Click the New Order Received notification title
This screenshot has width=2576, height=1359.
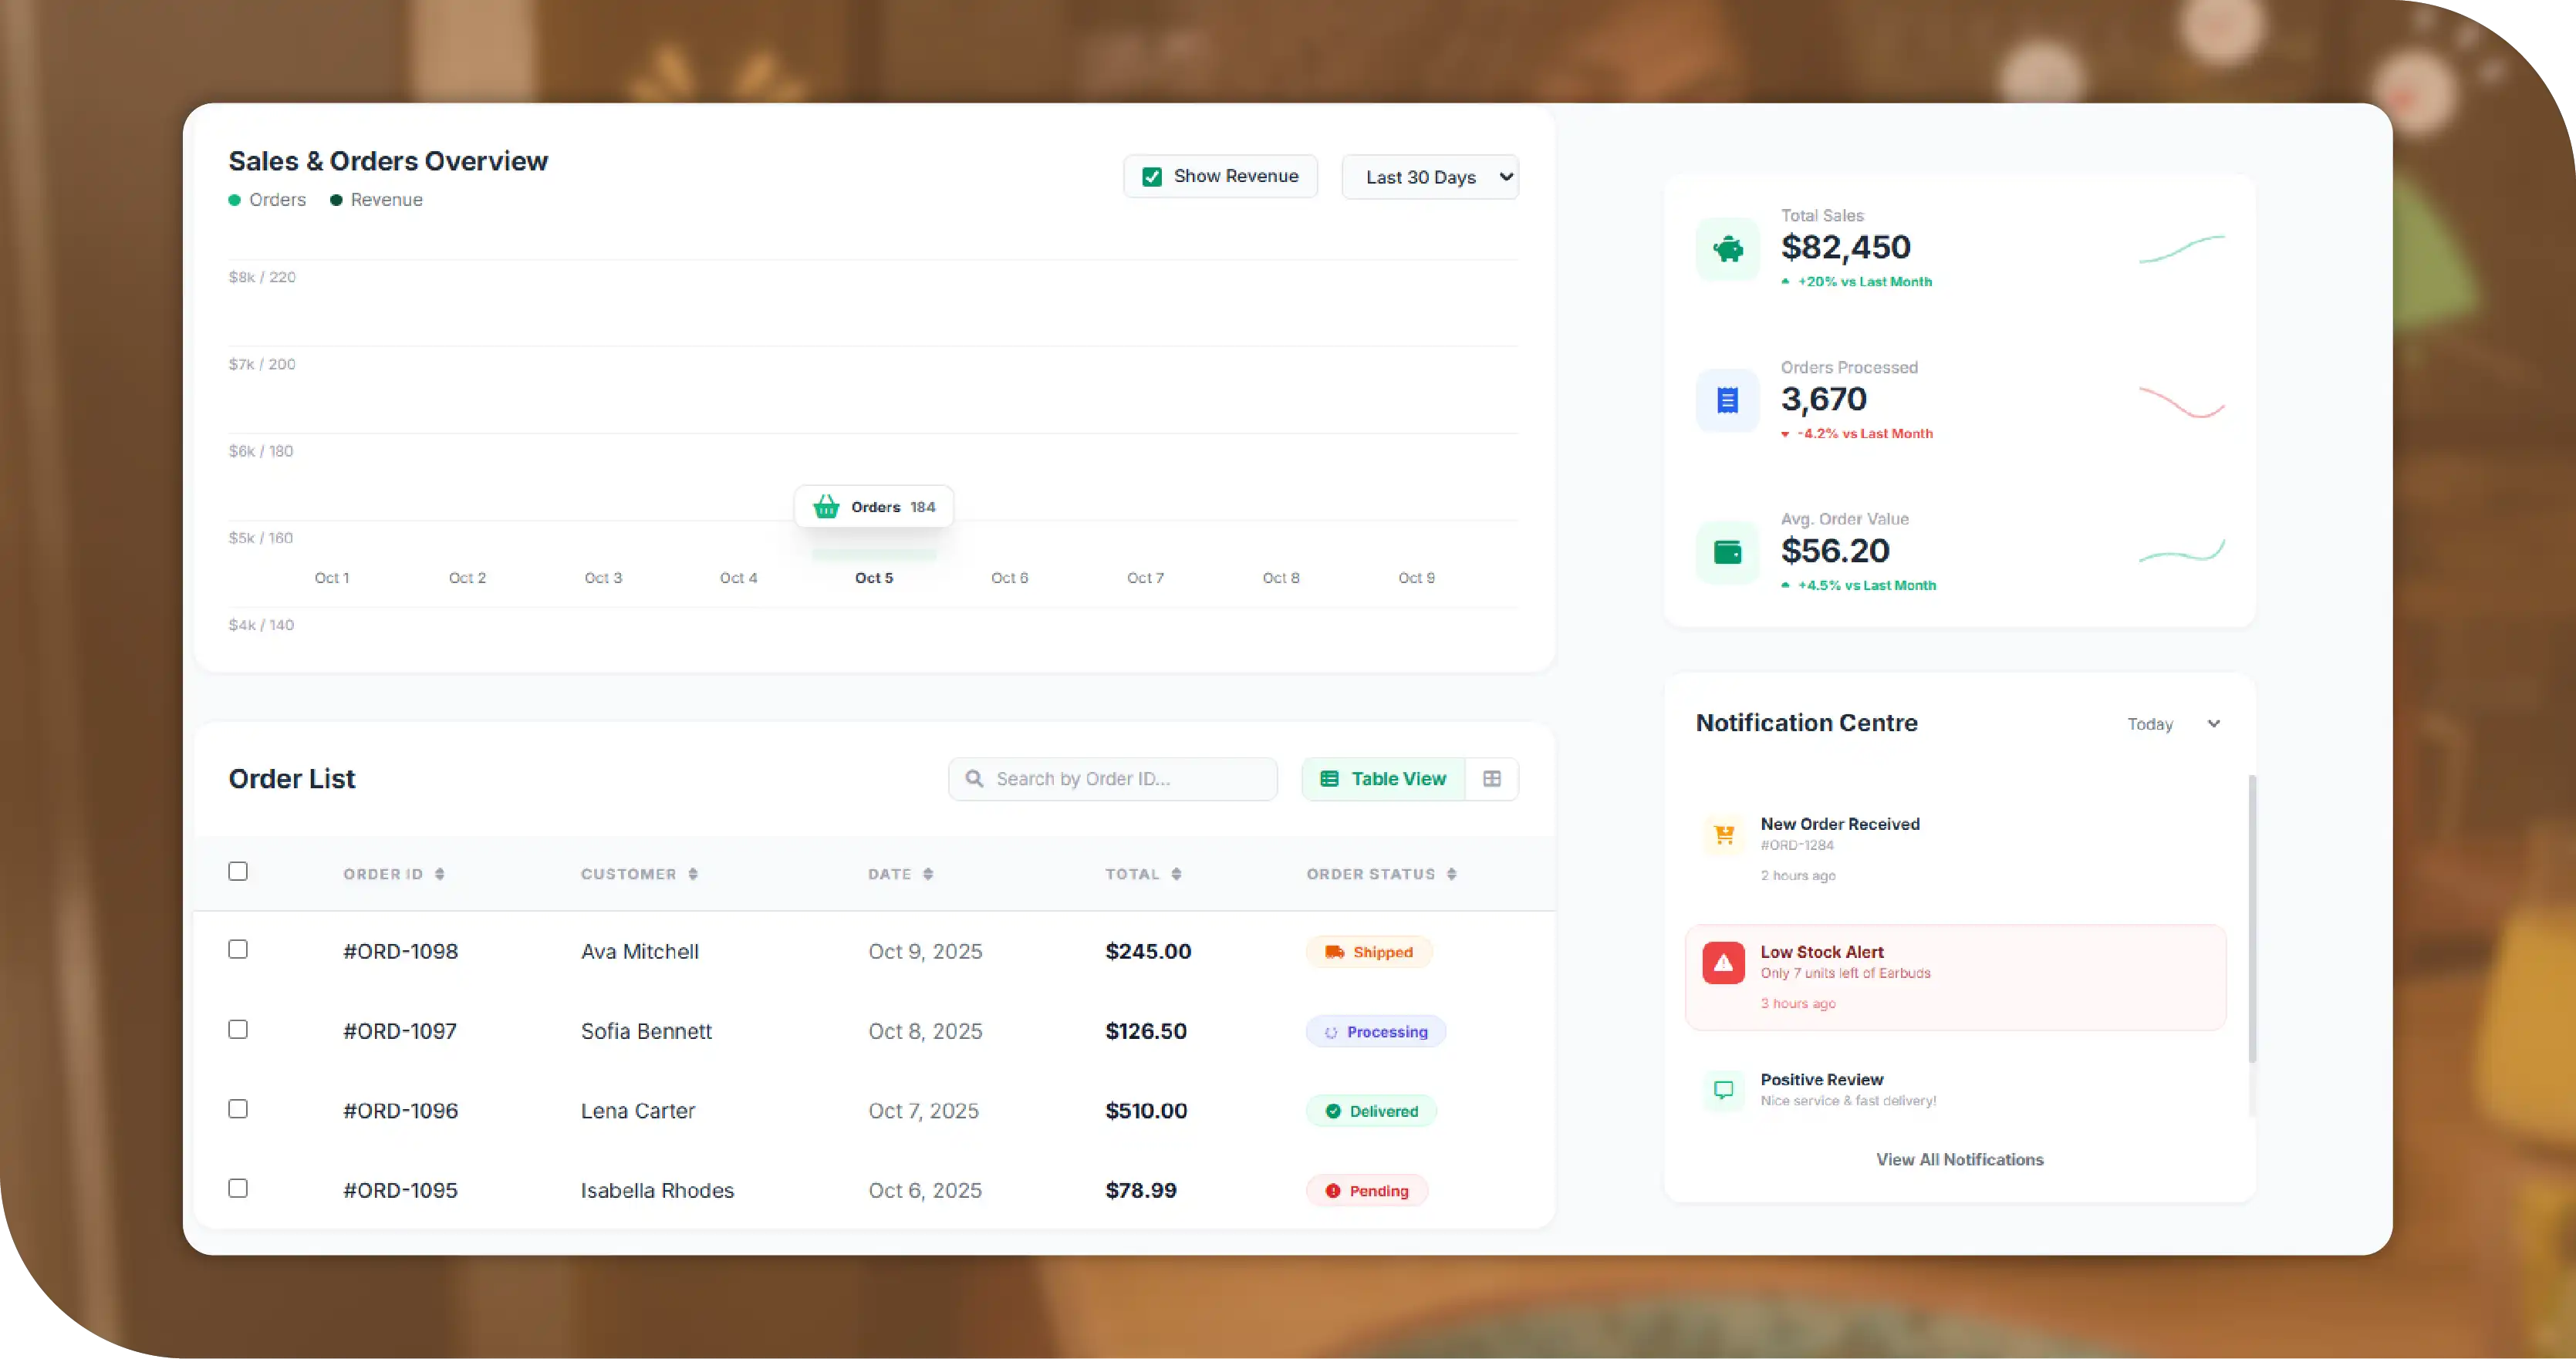[1840, 824]
